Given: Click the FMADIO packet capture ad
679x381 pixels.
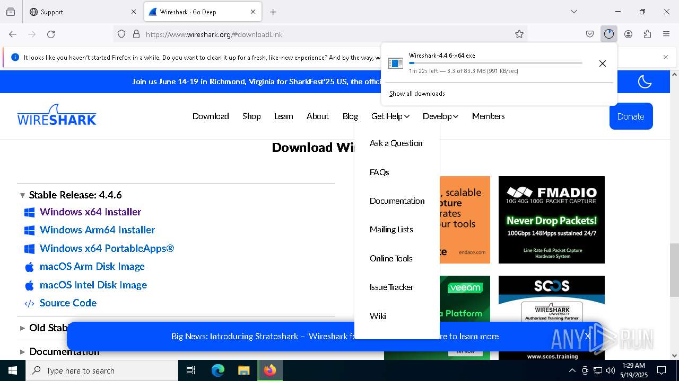Looking at the screenshot, I should tap(552, 220).
